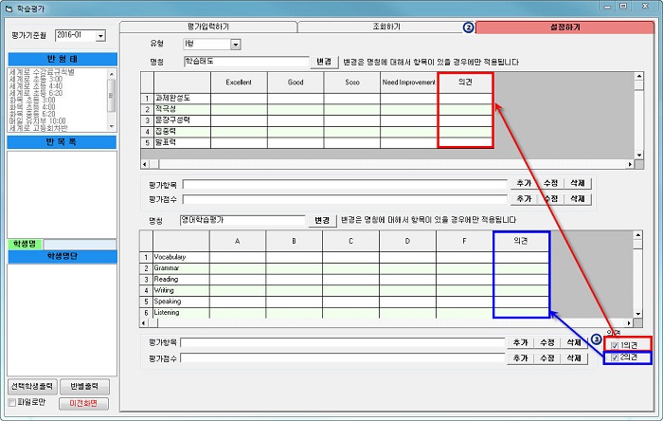The width and height of the screenshot is (663, 421).
Task: Click the 반별출력 button
Action: tap(84, 387)
